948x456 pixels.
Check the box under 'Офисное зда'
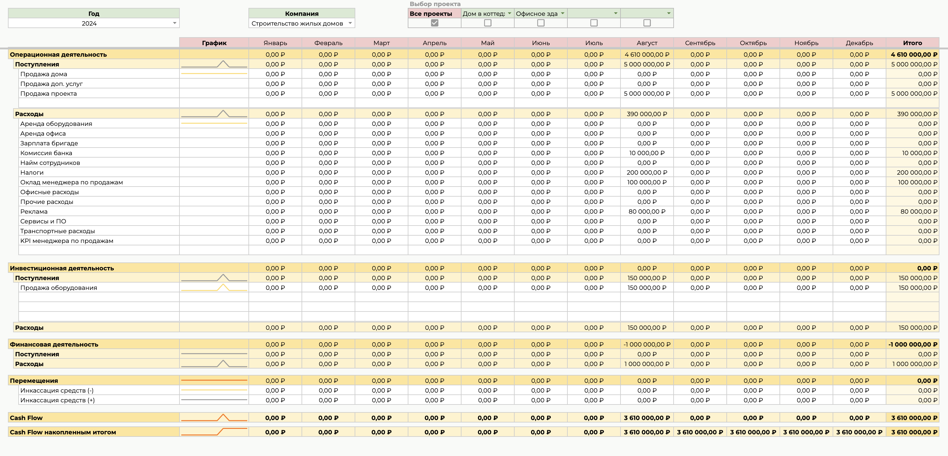tap(541, 23)
